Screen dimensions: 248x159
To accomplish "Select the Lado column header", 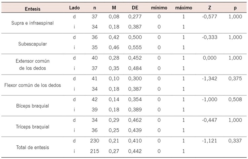I will [x=74, y=8].
